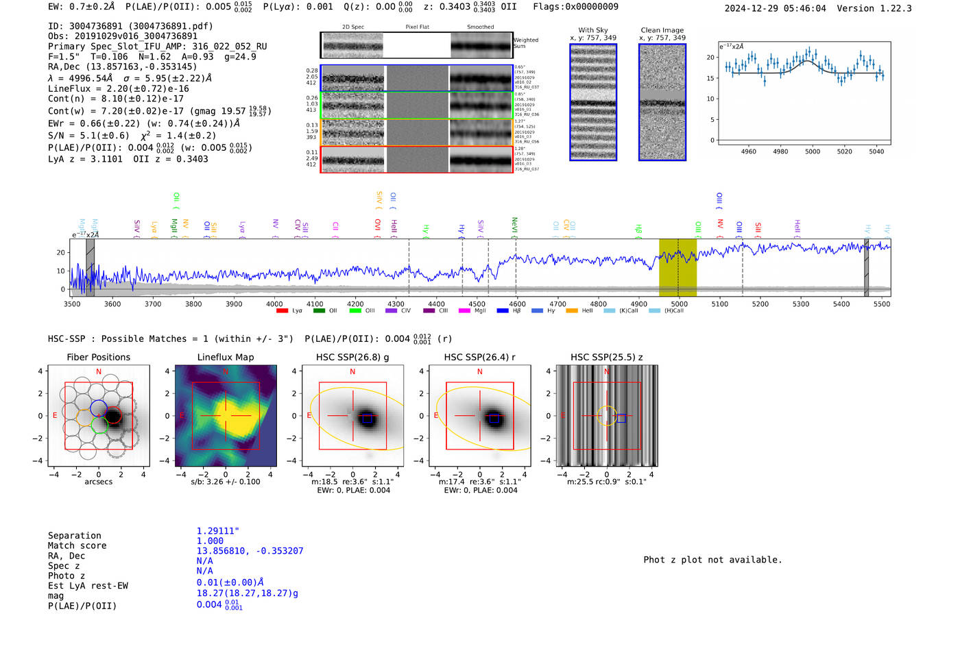Select the MgII magenta legend swatch
This screenshot has width=960, height=653.
[x=464, y=311]
